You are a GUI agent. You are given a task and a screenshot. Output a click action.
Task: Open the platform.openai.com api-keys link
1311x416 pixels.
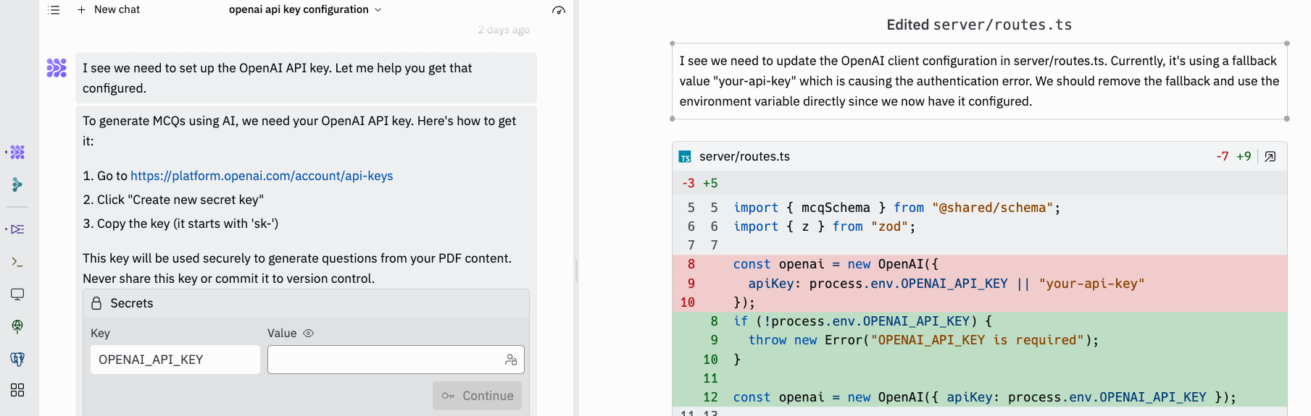click(262, 176)
